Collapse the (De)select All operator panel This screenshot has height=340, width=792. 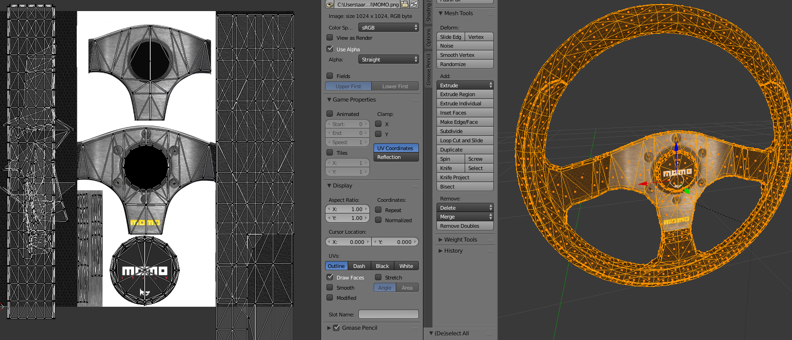pos(431,334)
